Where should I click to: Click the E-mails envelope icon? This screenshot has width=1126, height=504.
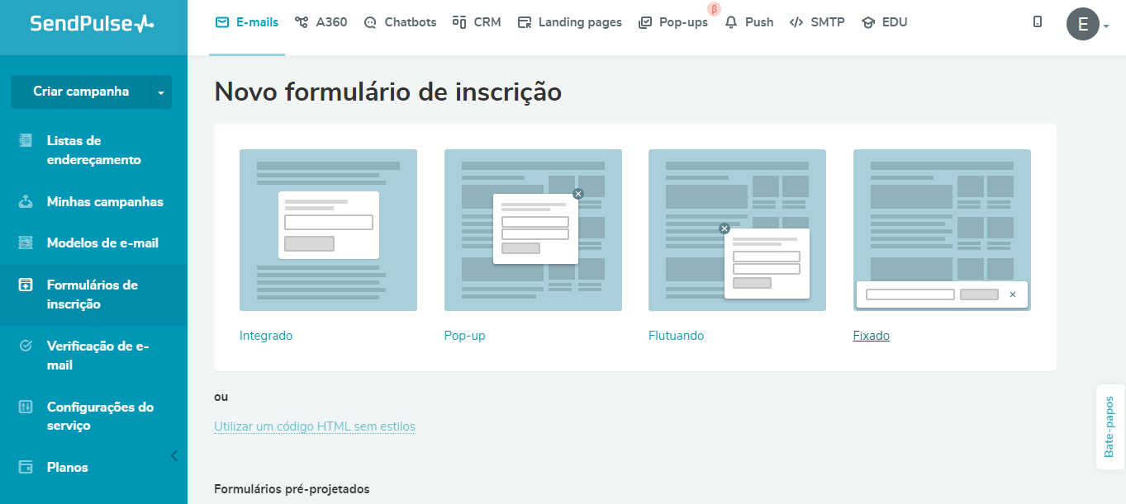click(221, 22)
